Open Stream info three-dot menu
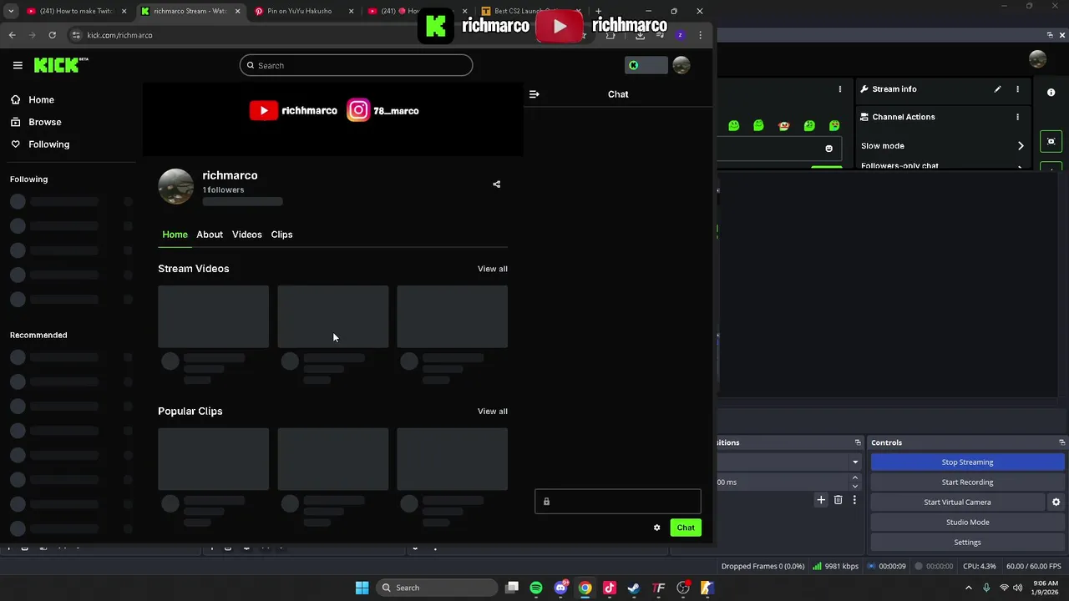Screen dimensions: 1069x601 [1017, 89]
